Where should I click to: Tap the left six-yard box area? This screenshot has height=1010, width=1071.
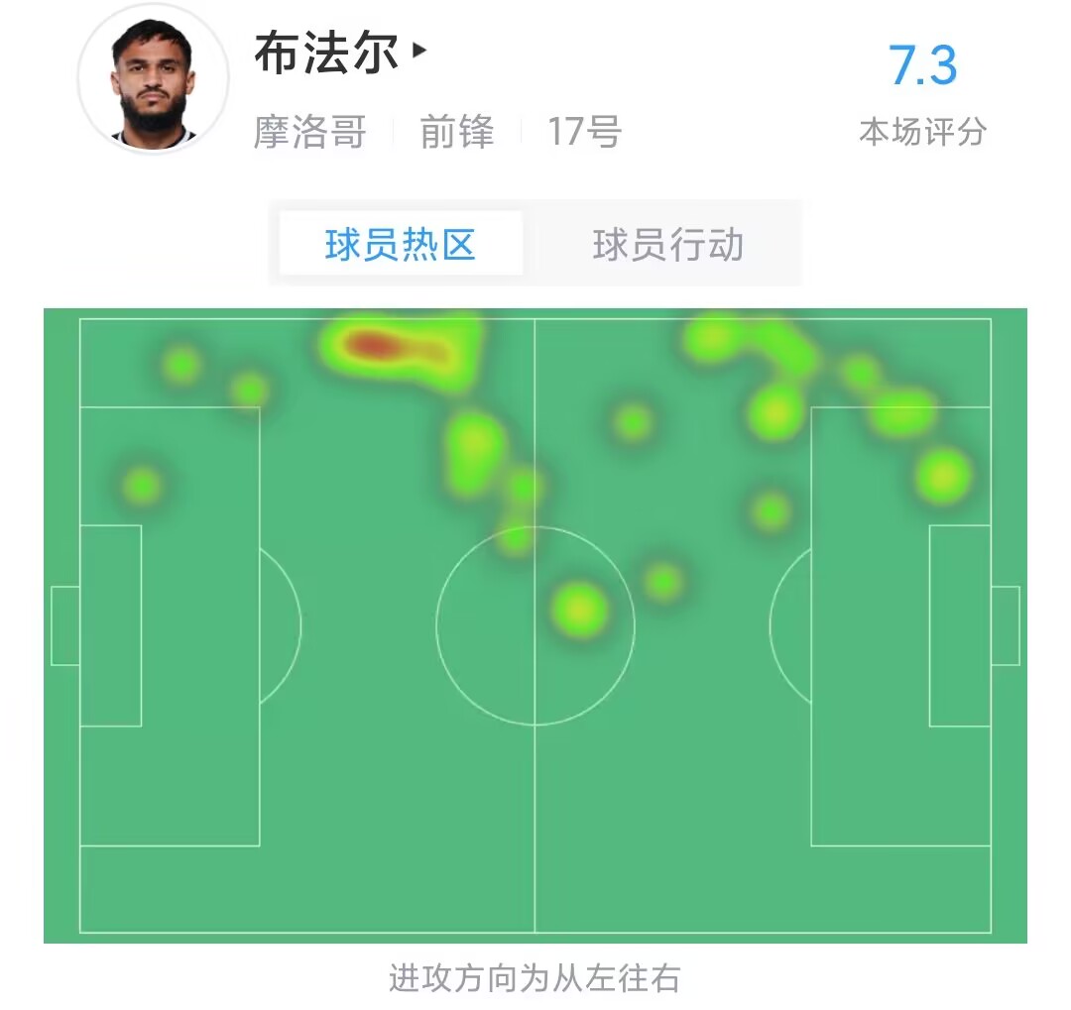pyautogui.click(x=111, y=625)
